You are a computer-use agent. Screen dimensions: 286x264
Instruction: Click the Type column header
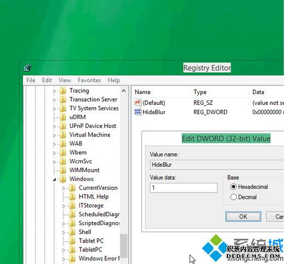pyautogui.click(x=220, y=92)
